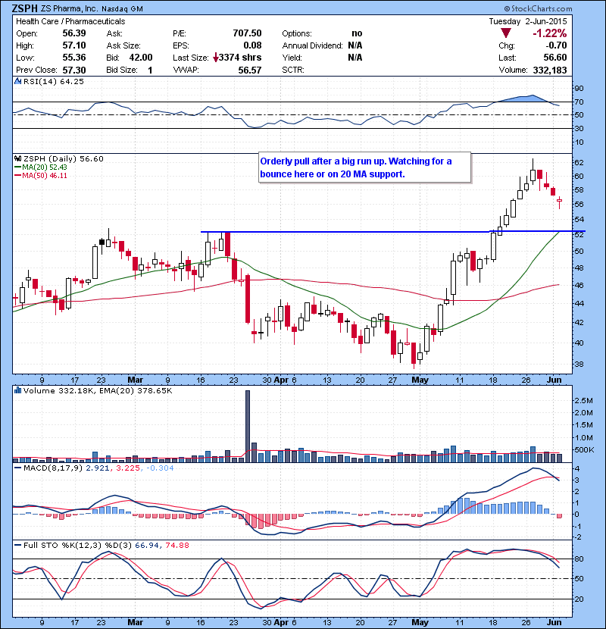
Task: Click the MACD value 2.921
Action: point(98,468)
